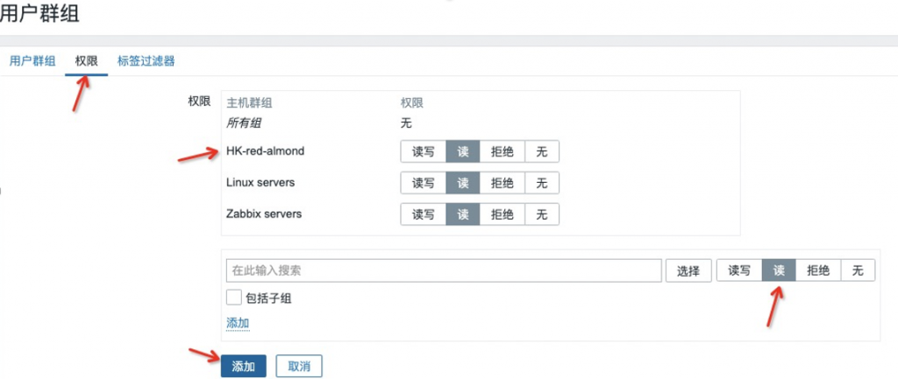
Task: Choose 读 for the new group permission
Action: (x=779, y=270)
